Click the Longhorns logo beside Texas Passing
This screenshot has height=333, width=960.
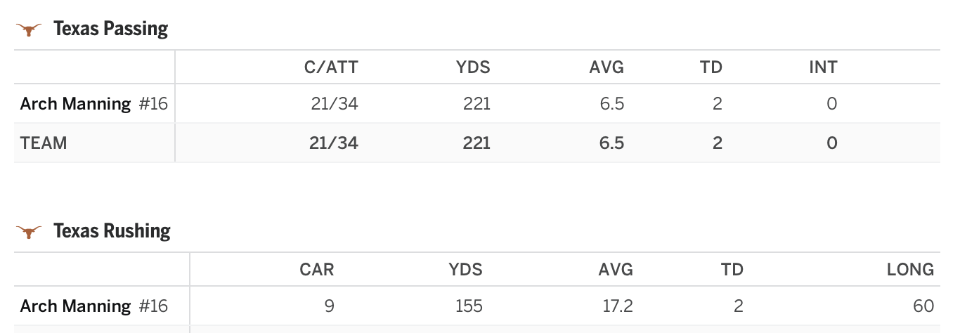pos(29,30)
